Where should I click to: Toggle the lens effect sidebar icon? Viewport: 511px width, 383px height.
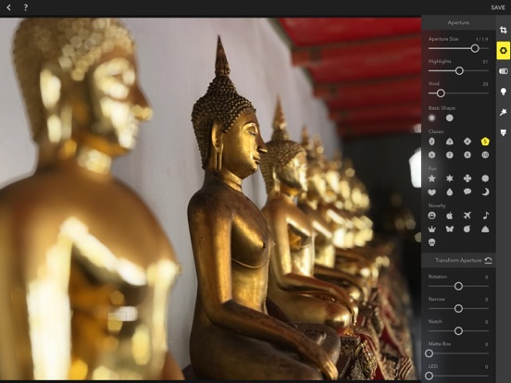coord(504,71)
